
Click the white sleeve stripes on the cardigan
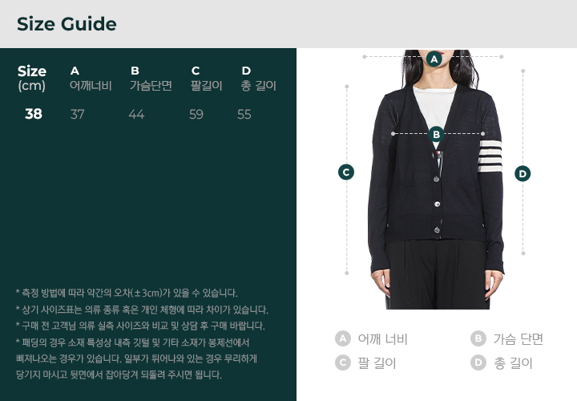click(x=490, y=156)
